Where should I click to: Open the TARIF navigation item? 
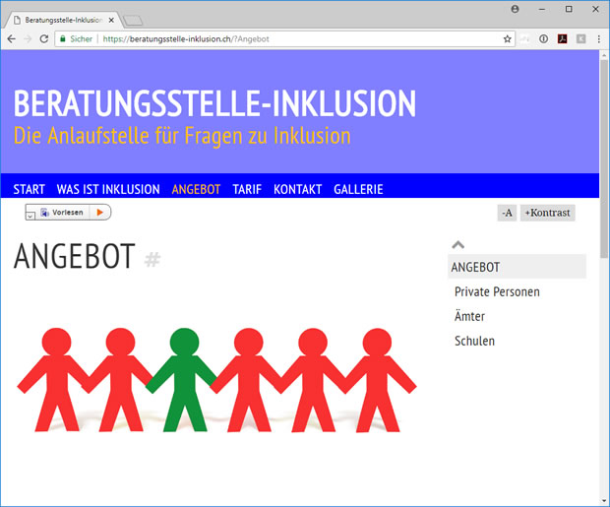[x=247, y=189]
